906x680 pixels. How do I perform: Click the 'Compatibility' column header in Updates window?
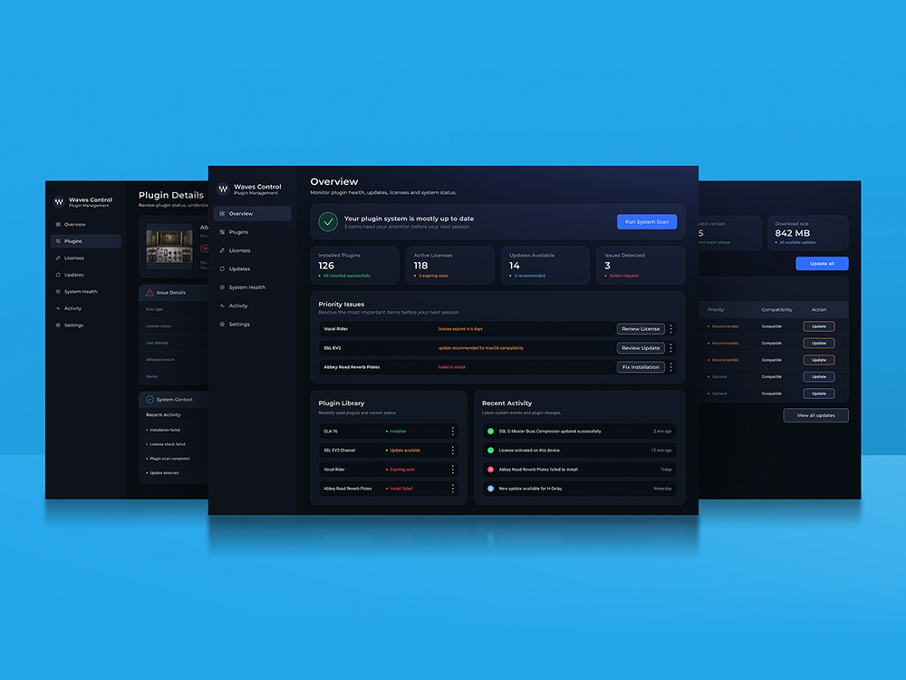pyautogui.click(x=776, y=310)
